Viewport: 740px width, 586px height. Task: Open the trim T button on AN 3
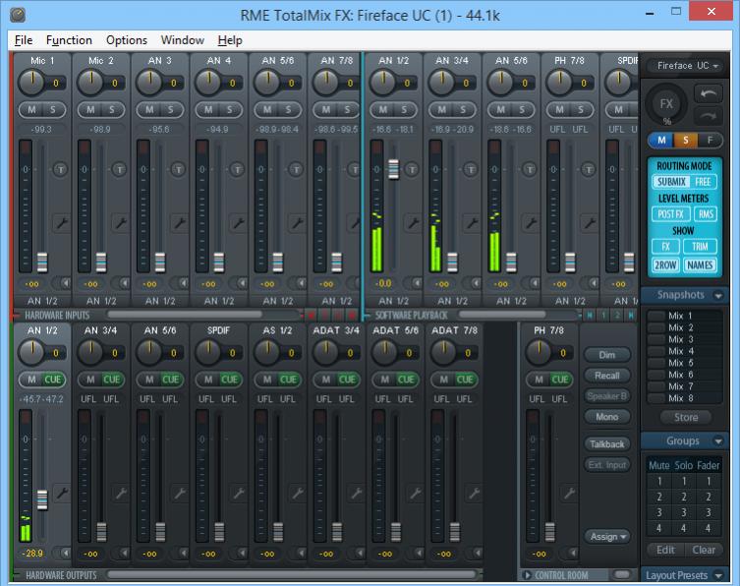(177, 169)
